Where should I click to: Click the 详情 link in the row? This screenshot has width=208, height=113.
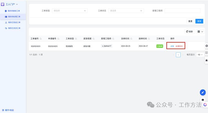172,46
